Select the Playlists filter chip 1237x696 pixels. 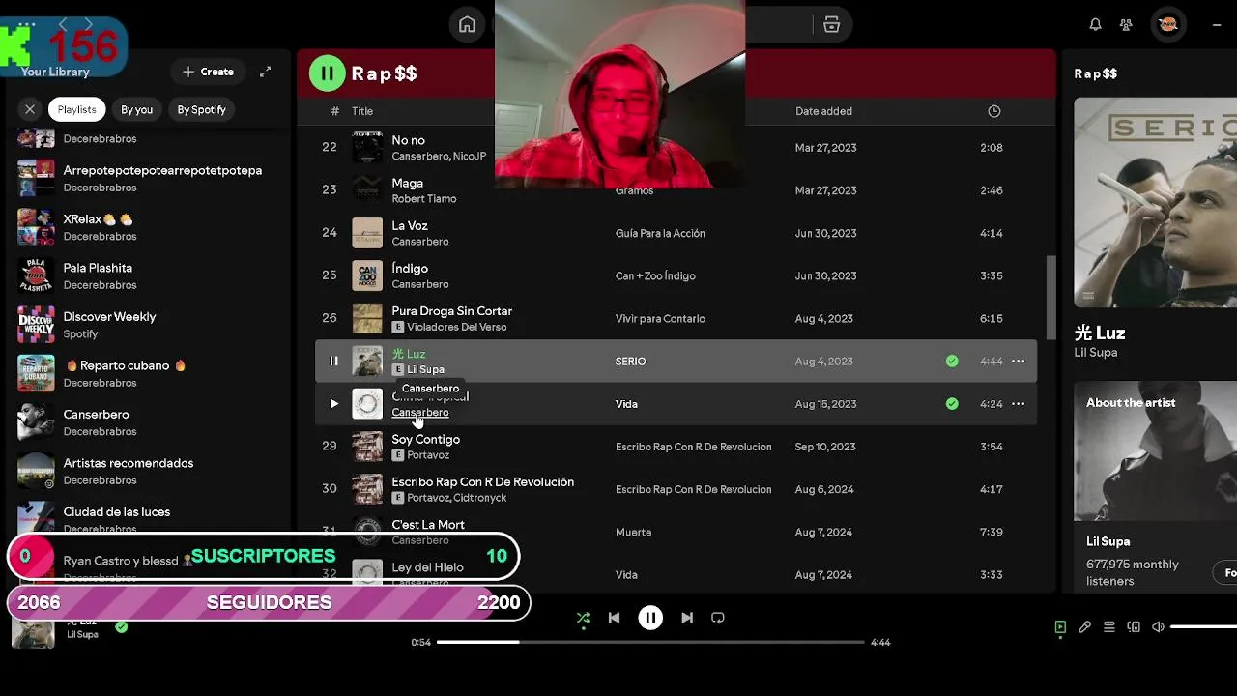coord(76,109)
